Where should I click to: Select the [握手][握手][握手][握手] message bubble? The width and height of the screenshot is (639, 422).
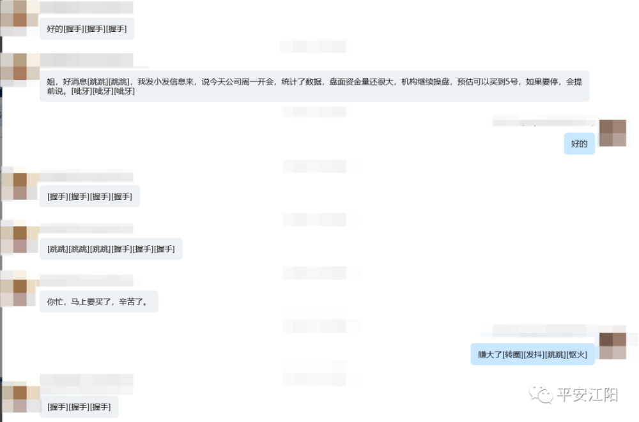89,197
